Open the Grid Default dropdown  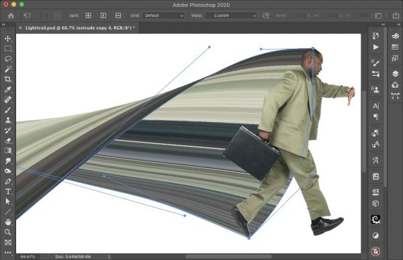[x=163, y=15]
